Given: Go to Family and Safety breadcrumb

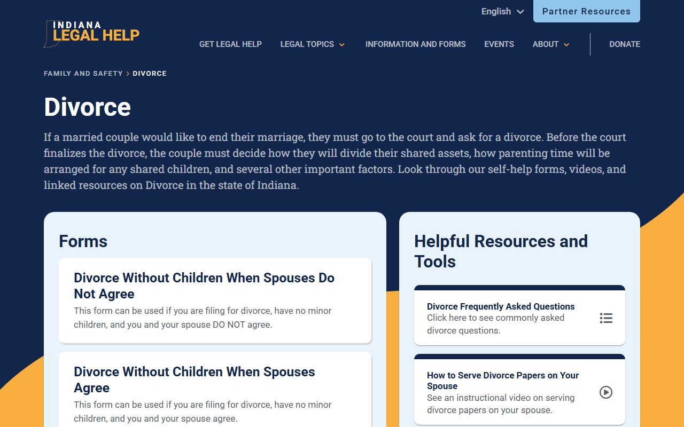Looking at the screenshot, I should (x=83, y=74).
